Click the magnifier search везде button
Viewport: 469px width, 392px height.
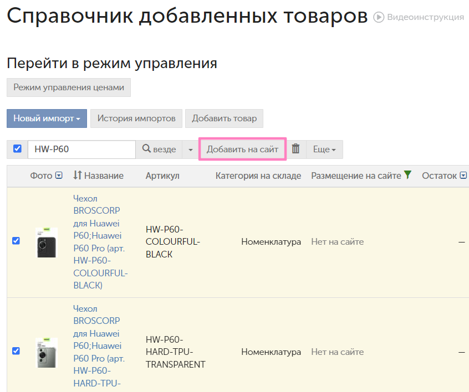[159, 149]
